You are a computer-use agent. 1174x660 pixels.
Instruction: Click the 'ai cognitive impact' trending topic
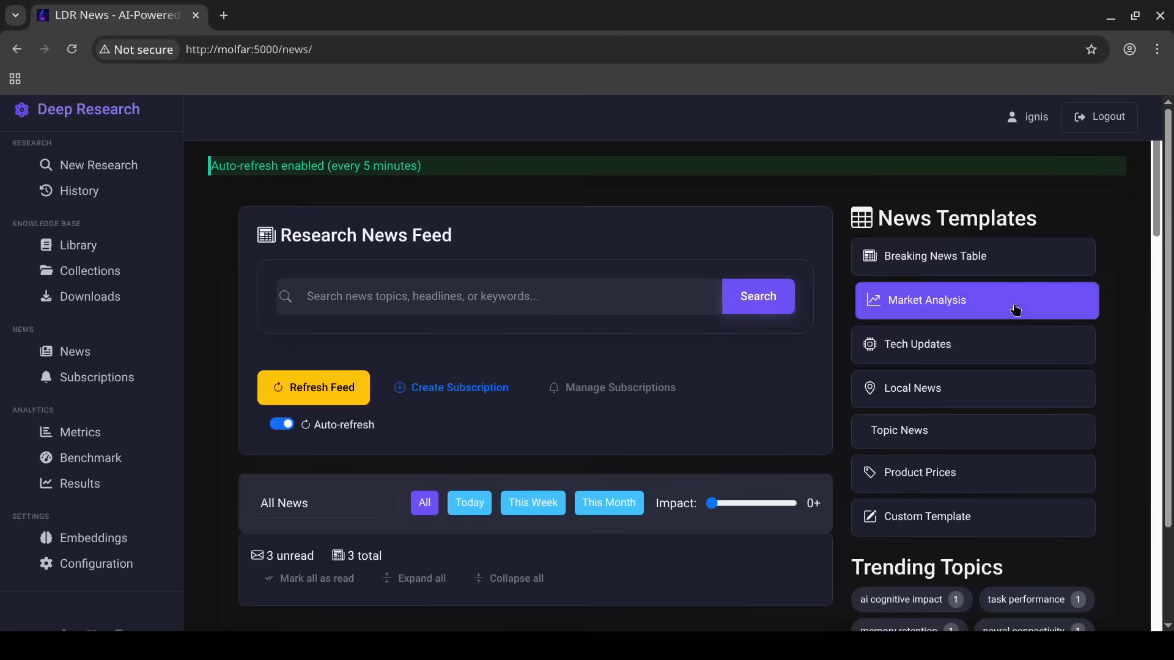[911, 599]
